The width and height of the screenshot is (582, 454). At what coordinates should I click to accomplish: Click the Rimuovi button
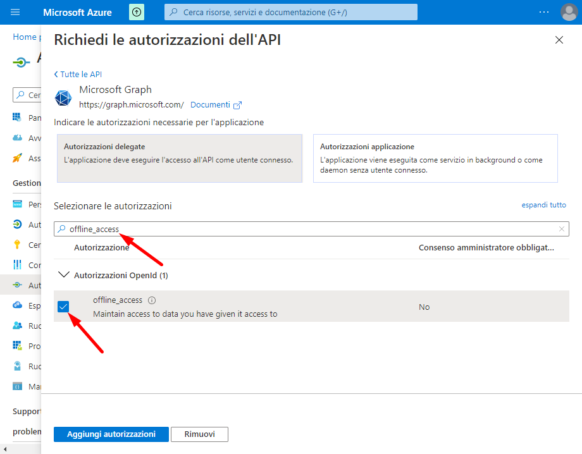pyautogui.click(x=200, y=434)
